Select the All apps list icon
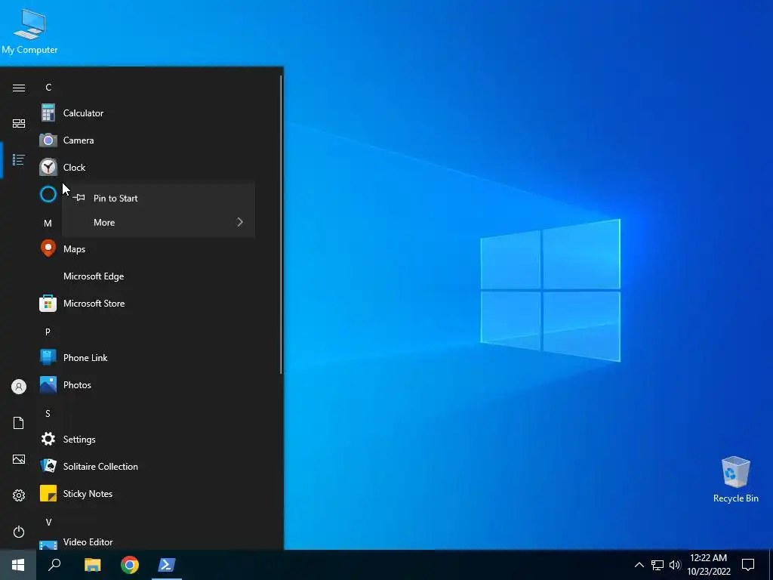 pyautogui.click(x=19, y=160)
